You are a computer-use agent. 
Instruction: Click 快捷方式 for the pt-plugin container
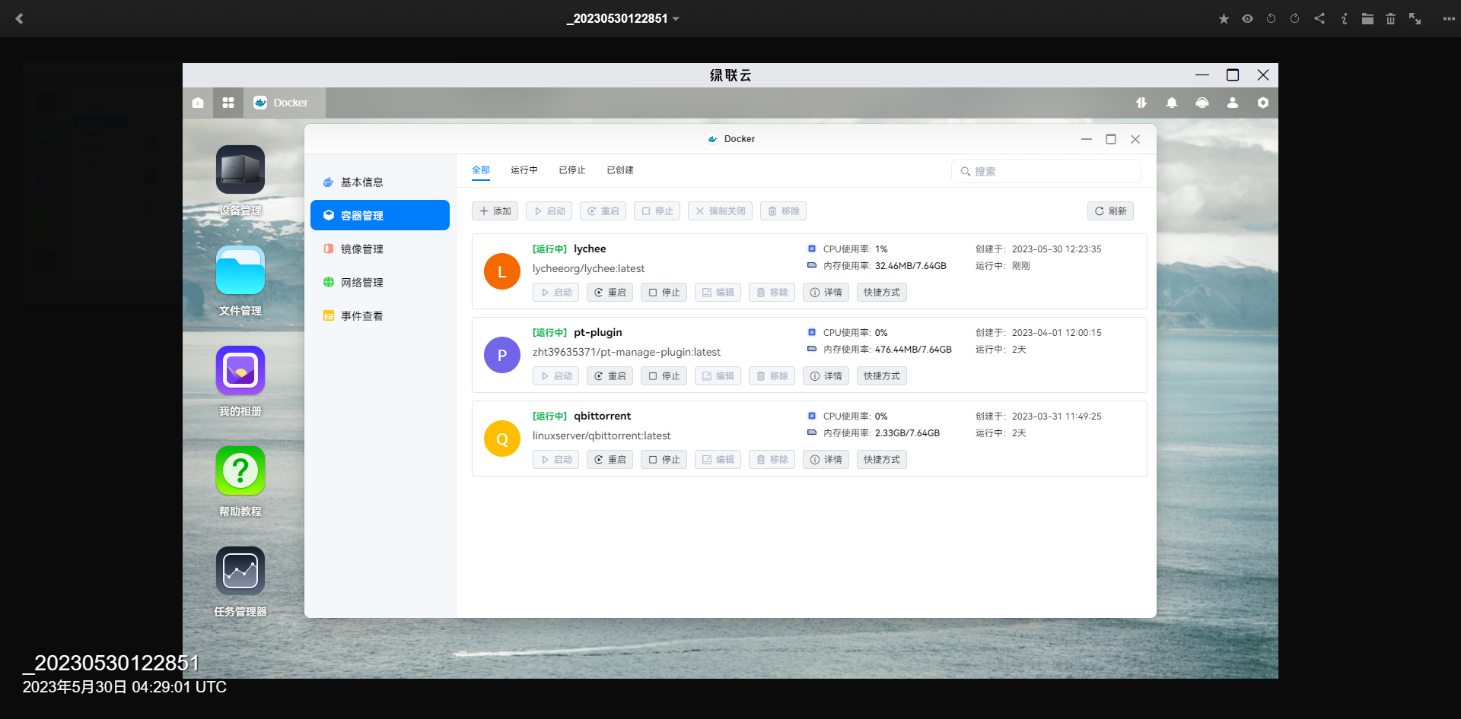[x=882, y=376]
